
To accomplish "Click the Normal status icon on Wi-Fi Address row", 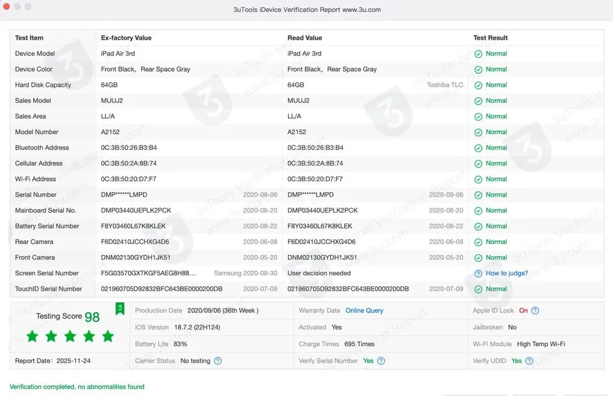I will [x=479, y=179].
